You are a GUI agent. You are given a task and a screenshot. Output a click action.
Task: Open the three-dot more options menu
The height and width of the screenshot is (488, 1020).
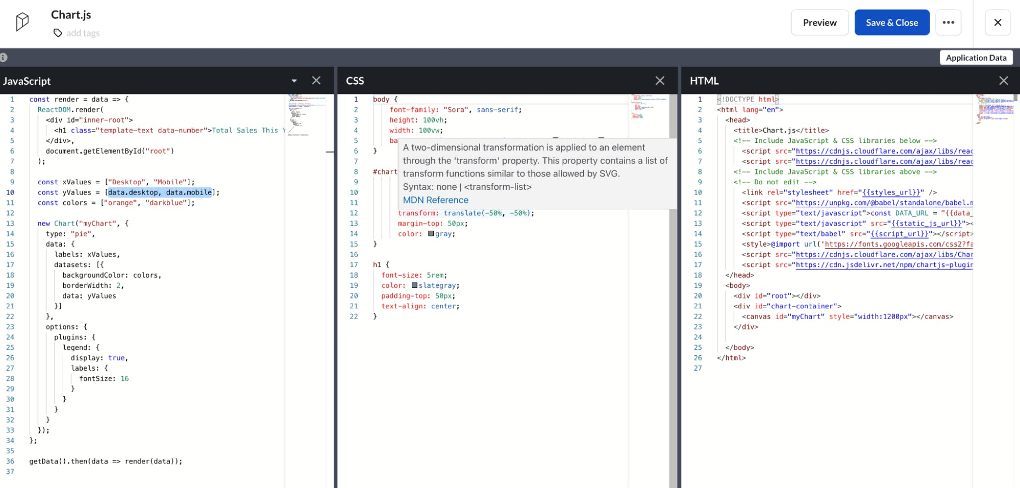point(948,22)
